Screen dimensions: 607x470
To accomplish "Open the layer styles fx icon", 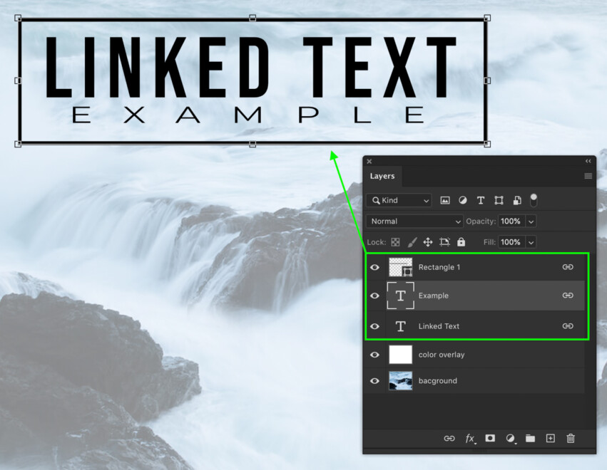I will point(469,439).
